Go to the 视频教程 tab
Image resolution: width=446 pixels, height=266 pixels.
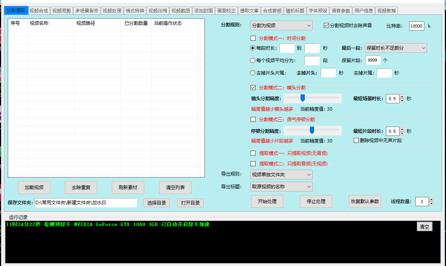[386, 10]
